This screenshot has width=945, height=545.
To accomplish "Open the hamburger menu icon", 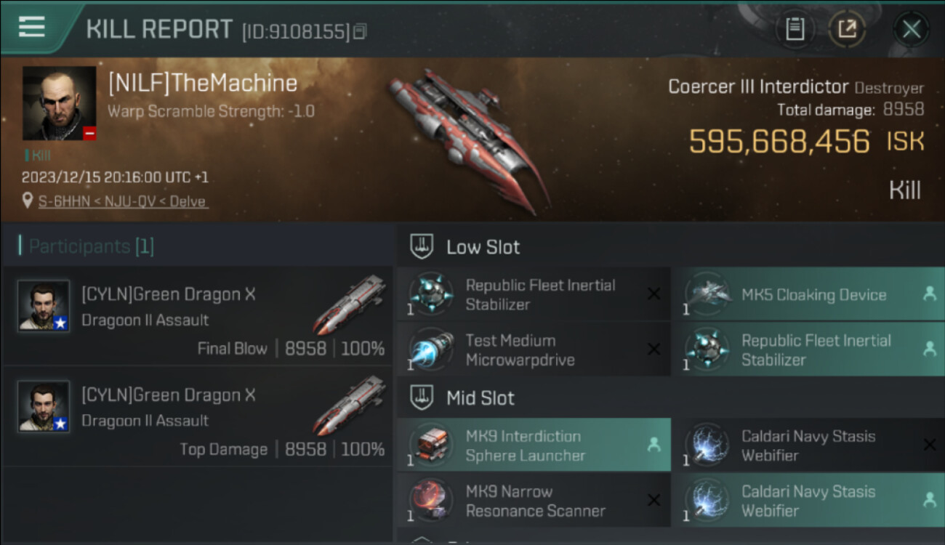I will 31,27.
